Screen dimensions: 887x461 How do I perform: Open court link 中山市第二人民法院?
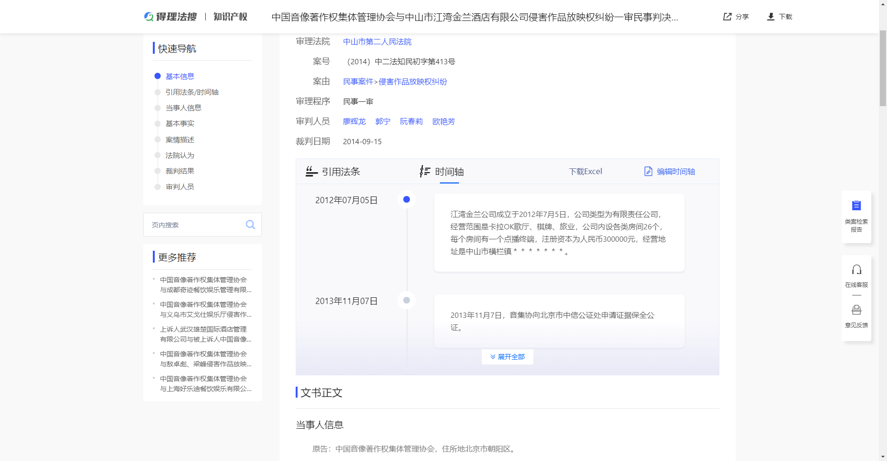(x=377, y=42)
